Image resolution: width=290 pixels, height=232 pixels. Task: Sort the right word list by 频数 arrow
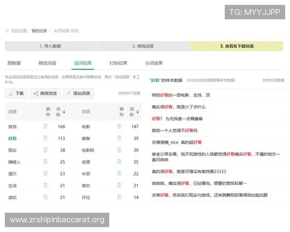coord(138,112)
